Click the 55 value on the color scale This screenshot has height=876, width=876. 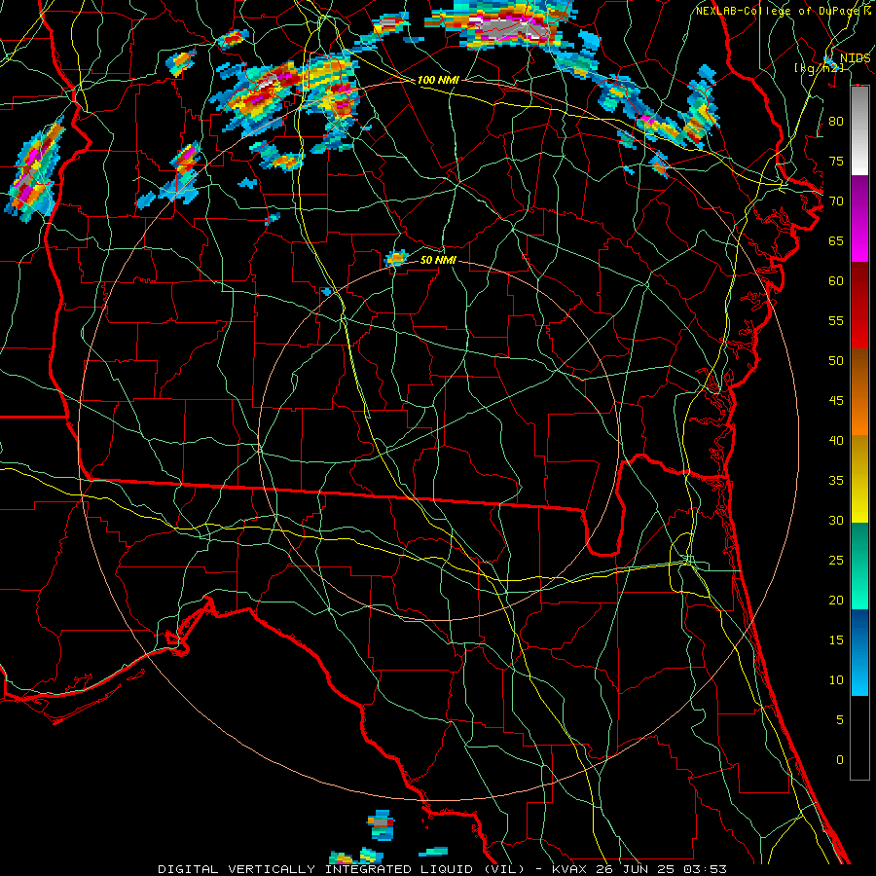pyautogui.click(x=836, y=320)
